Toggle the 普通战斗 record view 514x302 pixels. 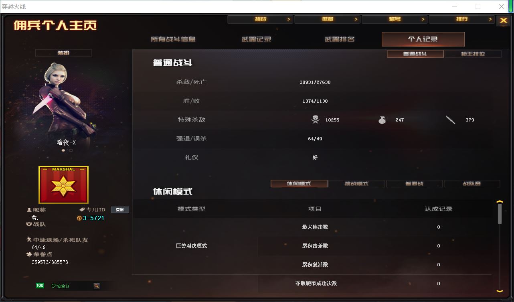tap(415, 54)
